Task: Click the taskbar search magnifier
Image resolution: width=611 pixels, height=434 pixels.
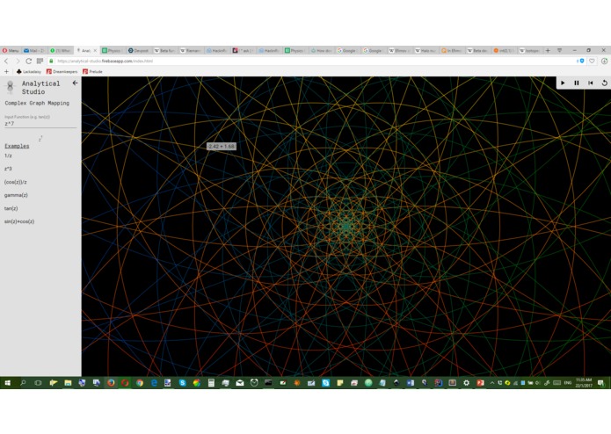Action: click(23, 383)
